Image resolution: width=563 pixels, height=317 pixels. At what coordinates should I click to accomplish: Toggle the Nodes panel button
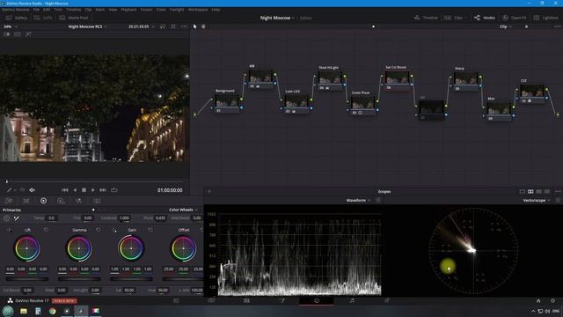tap(485, 18)
